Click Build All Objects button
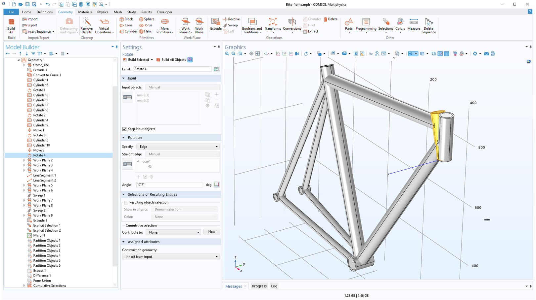 click(x=171, y=60)
